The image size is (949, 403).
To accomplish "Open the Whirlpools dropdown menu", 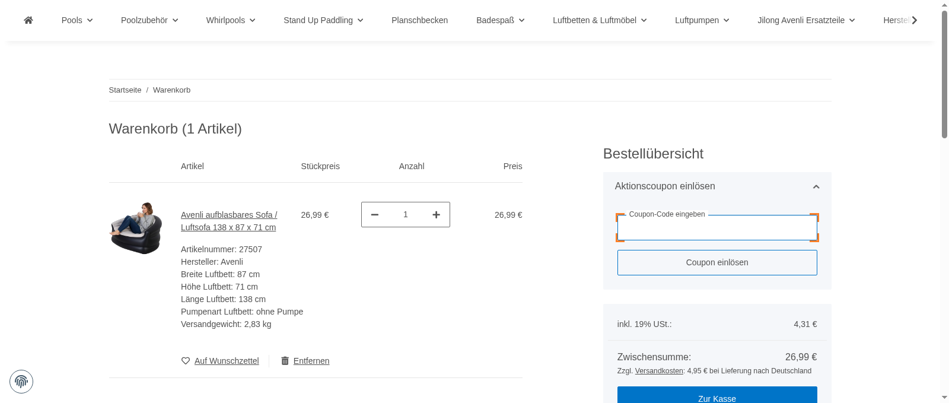I will [x=231, y=20].
